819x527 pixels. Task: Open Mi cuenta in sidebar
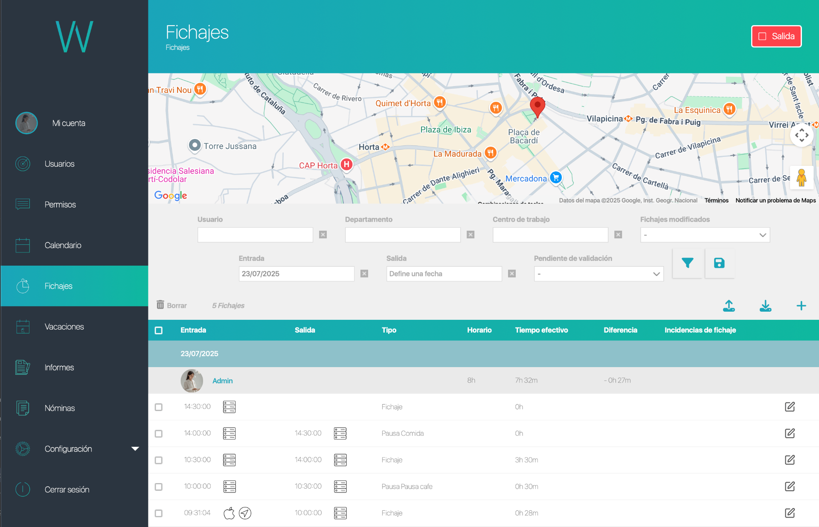69,123
